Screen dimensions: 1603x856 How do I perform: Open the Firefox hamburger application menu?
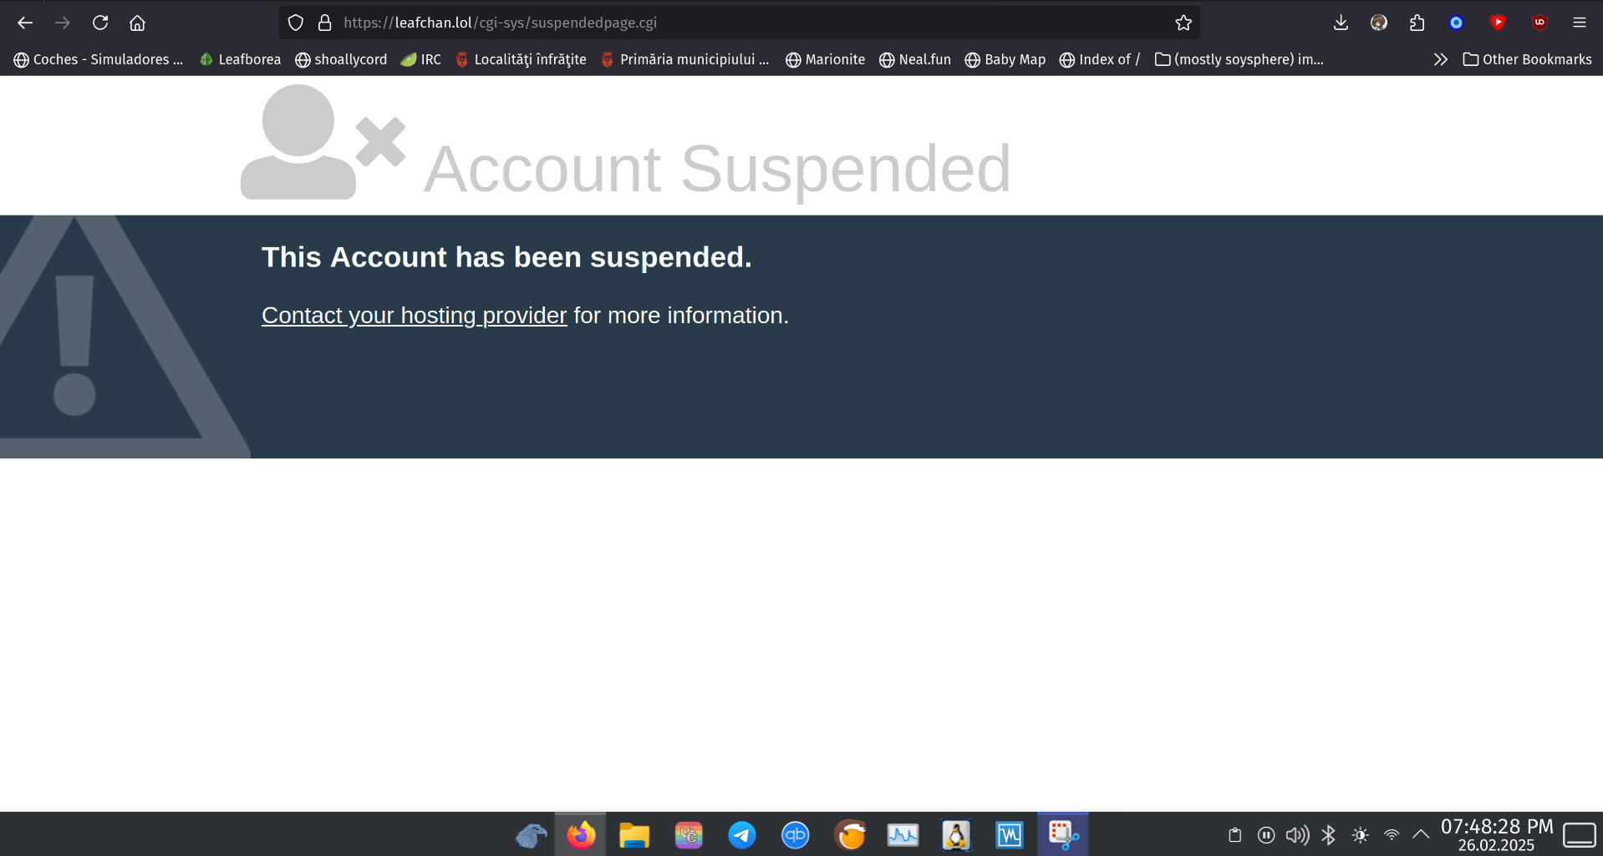point(1579,23)
